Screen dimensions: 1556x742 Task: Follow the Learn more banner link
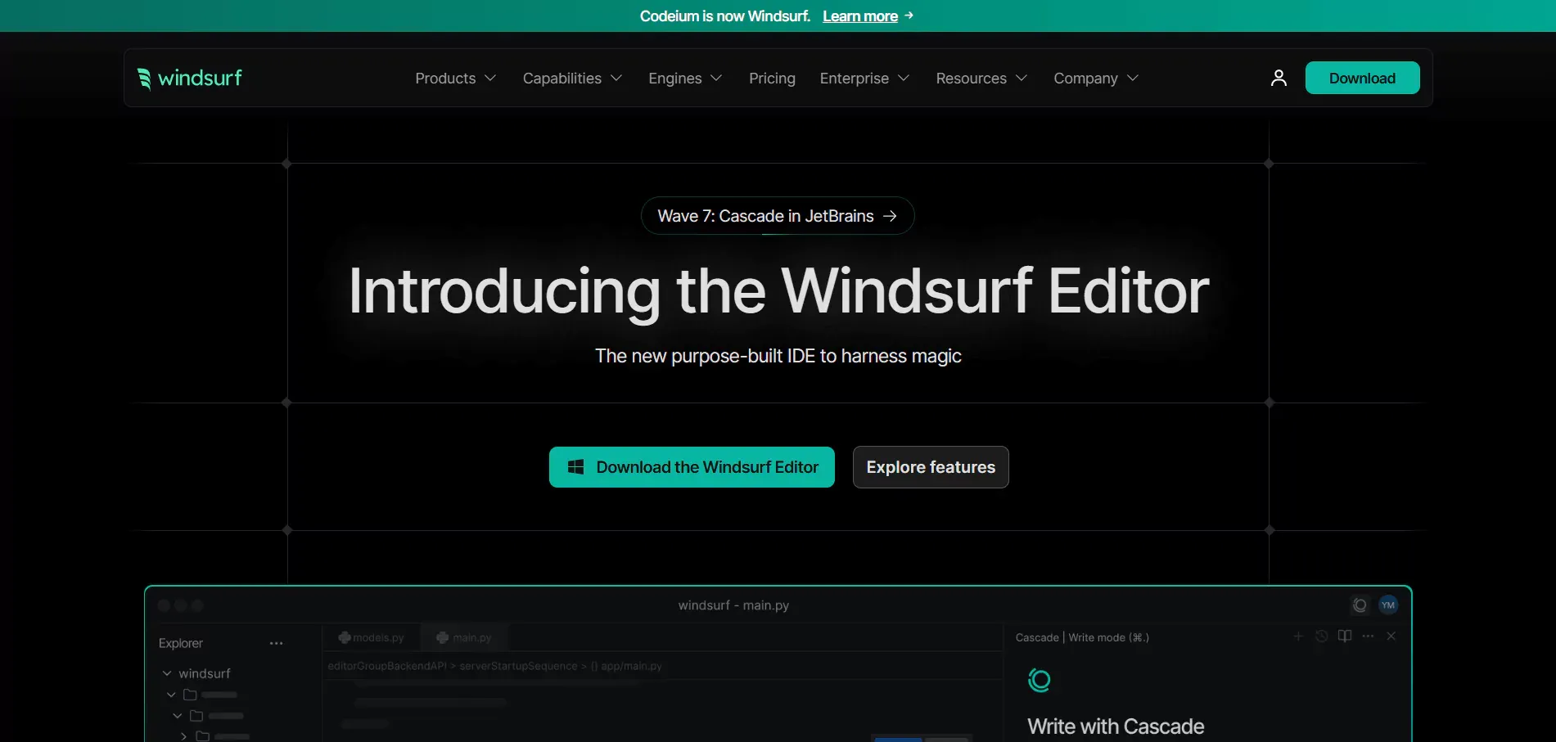(868, 16)
